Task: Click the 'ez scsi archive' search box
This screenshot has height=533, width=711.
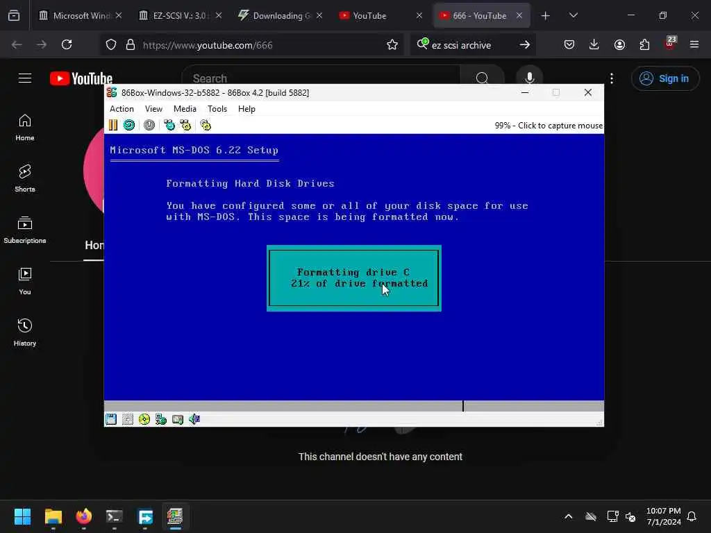Action: pos(471,45)
